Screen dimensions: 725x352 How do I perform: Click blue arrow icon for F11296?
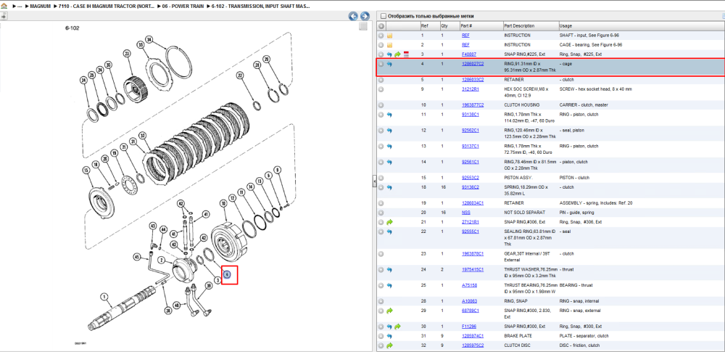[x=389, y=327]
